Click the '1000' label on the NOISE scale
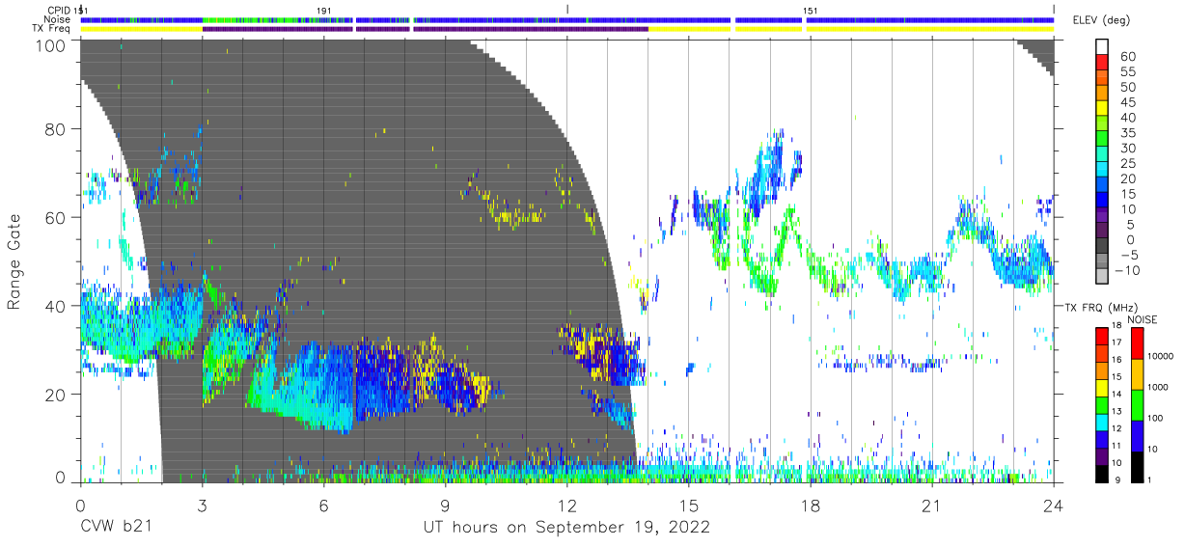This screenshot has width=1185, height=547. pyautogui.click(x=1159, y=388)
